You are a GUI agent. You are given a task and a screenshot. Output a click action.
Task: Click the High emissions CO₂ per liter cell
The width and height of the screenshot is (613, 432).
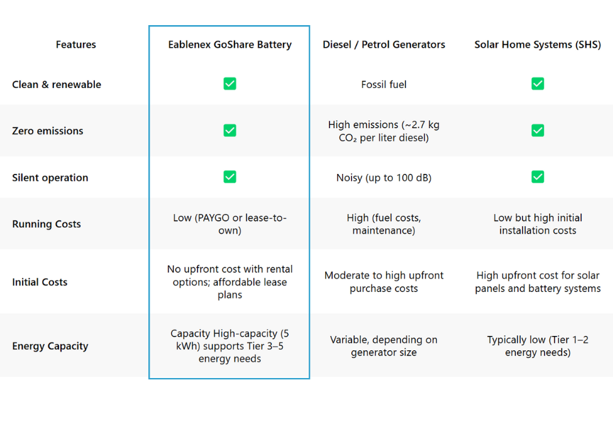point(384,131)
